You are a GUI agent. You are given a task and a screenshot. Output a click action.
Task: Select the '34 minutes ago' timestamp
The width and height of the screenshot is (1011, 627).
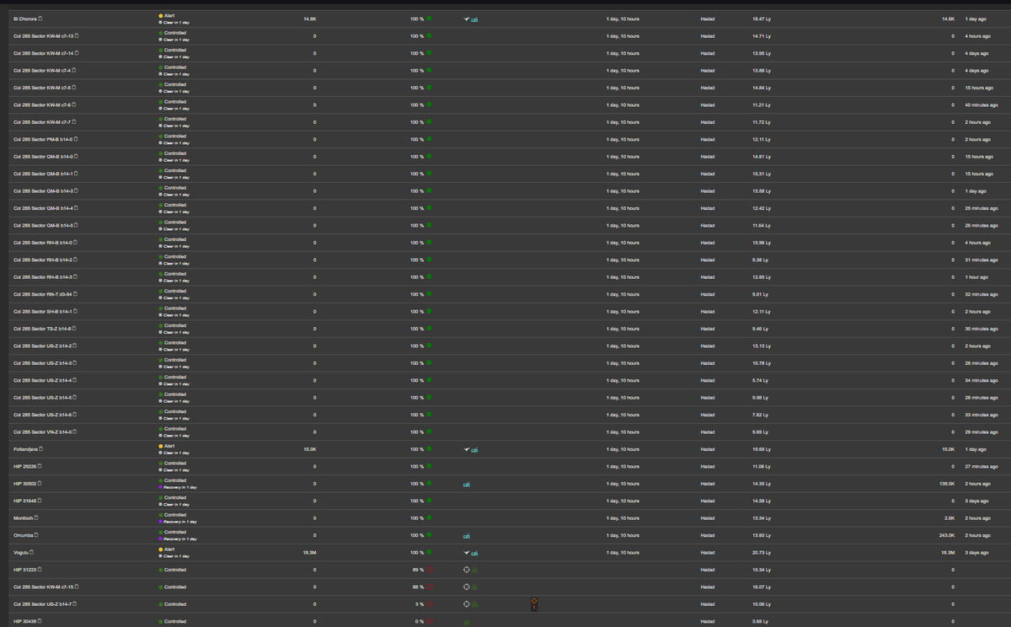(x=982, y=380)
